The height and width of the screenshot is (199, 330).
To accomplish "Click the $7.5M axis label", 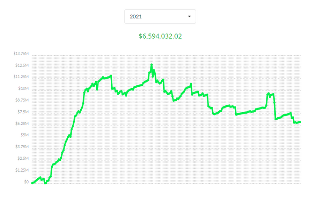I will click(23, 112).
